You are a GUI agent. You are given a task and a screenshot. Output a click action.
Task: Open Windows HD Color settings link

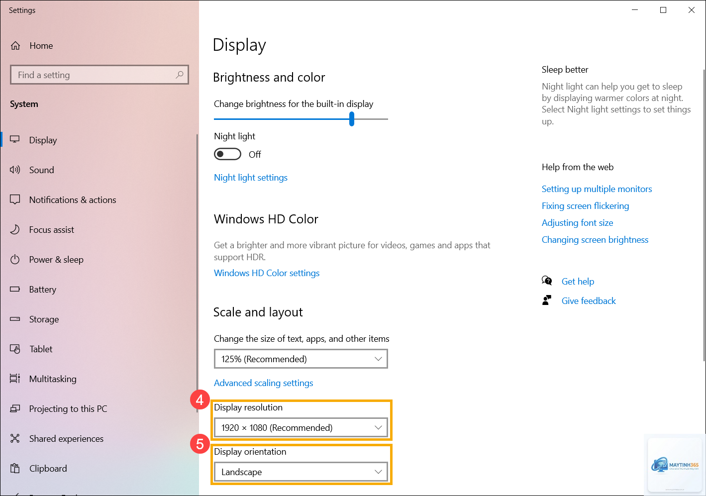(x=267, y=273)
